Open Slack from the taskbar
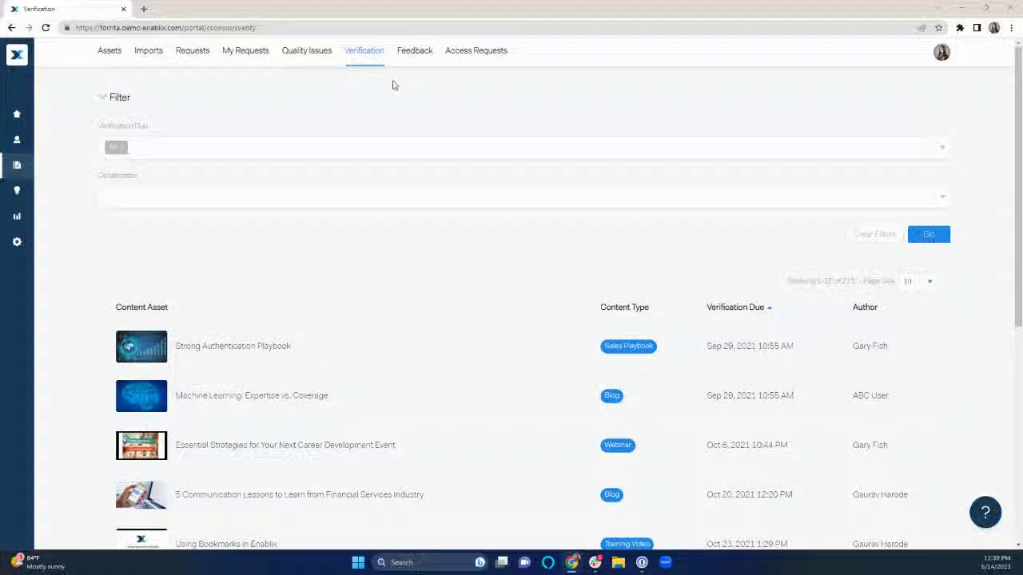 (595, 562)
